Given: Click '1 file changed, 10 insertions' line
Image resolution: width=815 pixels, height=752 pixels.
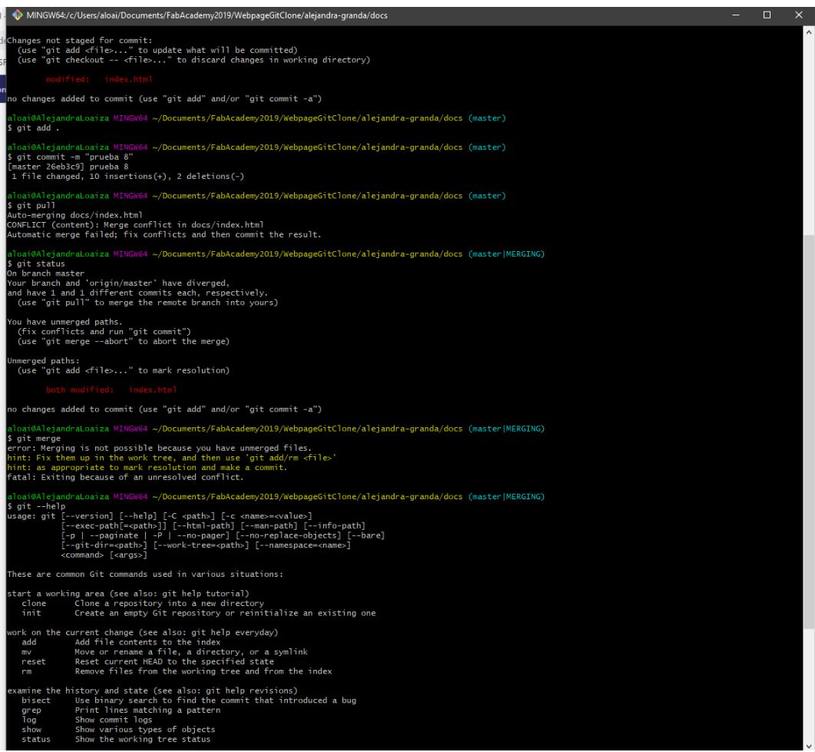Looking at the screenshot, I should coord(128,177).
